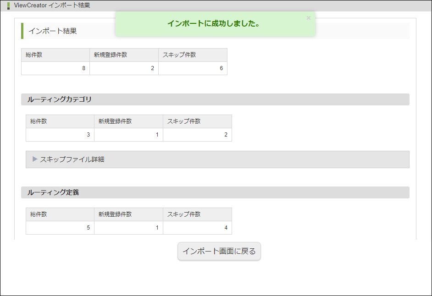Click the ViewCreator インポート結果 title text
The height and width of the screenshot is (296, 432).
(x=52, y=5)
